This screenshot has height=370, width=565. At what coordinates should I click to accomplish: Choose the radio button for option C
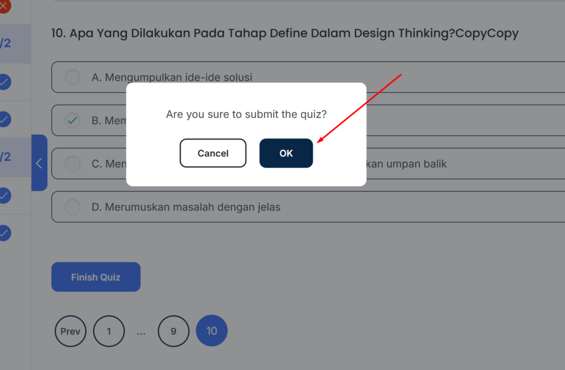click(72, 164)
